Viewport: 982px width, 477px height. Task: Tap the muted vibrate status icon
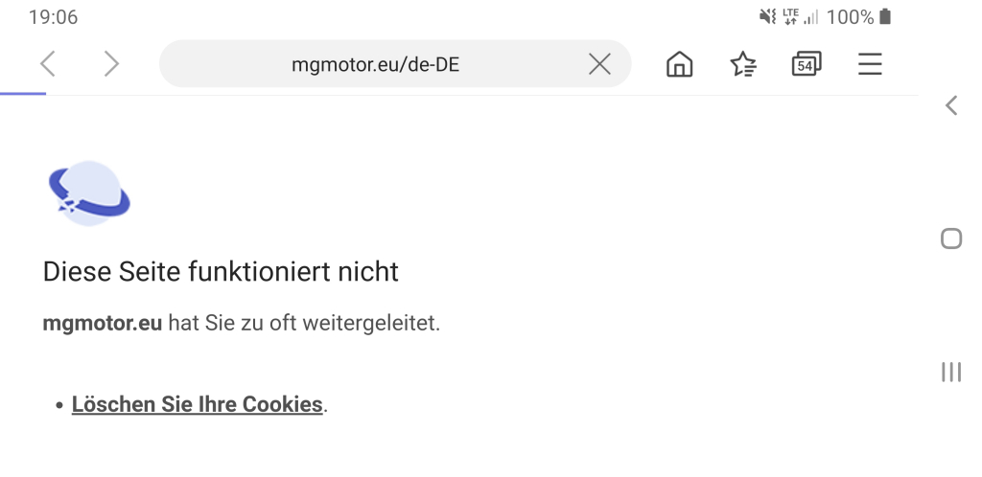tap(768, 17)
